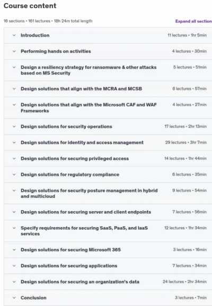Open securing server and client endpoints title
The height and width of the screenshot is (306, 212).
[86, 212]
